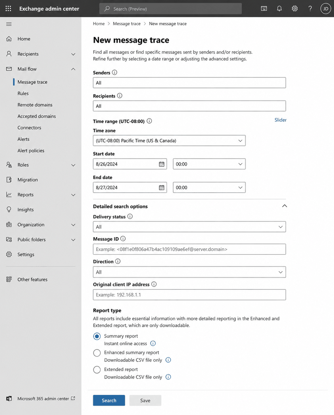This screenshot has height=415, width=334.
Task: Expand the Roles sidebar section
Action: pyautogui.click(x=73, y=165)
